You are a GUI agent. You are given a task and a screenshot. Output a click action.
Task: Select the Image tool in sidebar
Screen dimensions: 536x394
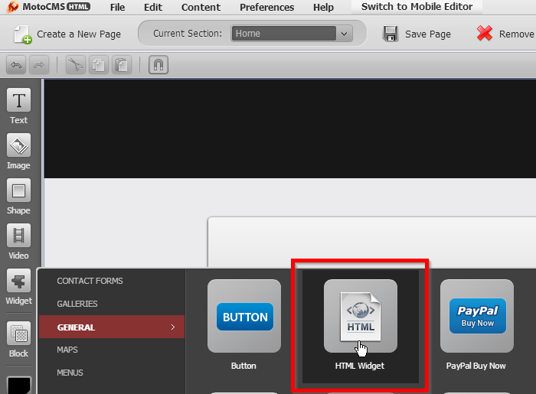[x=18, y=151]
